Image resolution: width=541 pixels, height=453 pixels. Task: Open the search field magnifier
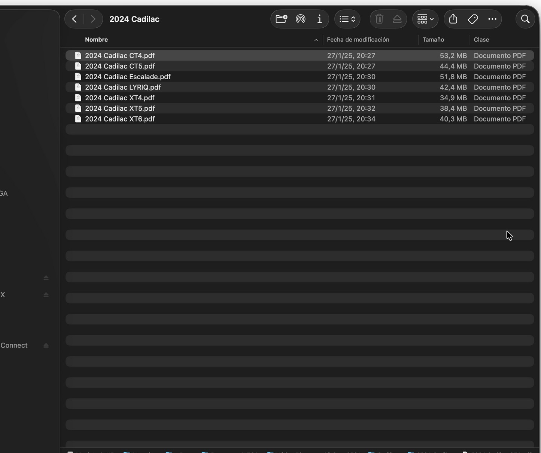(x=525, y=19)
